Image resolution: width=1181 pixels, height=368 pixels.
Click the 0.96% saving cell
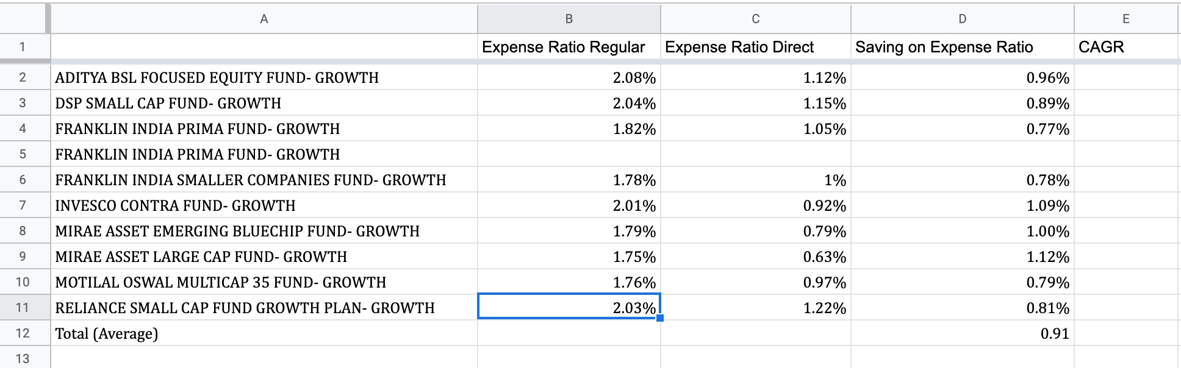pyautogui.click(x=962, y=77)
